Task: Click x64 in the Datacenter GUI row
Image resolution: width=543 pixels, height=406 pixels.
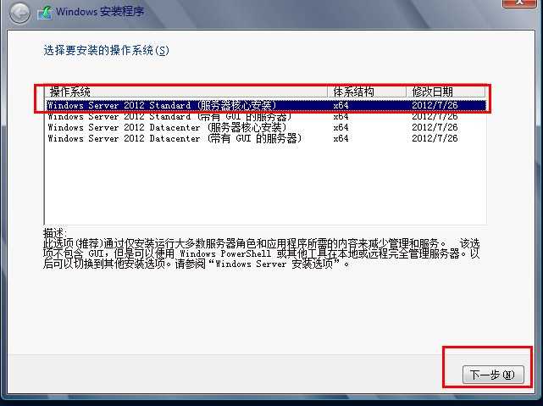Action: (341, 138)
